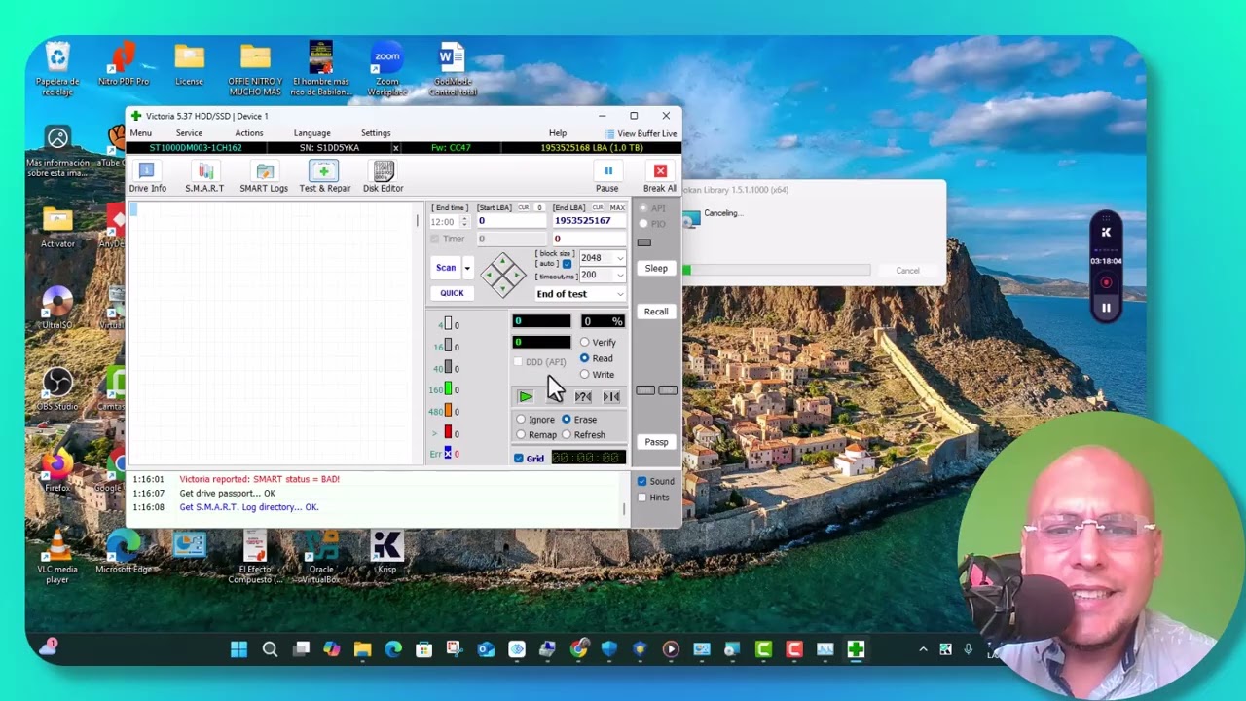
Task: Toggle the block size auto checkbox
Action: click(567, 264)
